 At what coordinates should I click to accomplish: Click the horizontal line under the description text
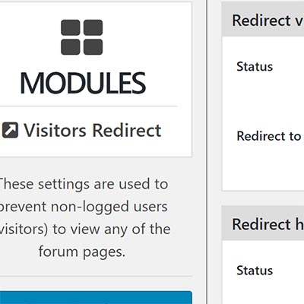(96, 276)
